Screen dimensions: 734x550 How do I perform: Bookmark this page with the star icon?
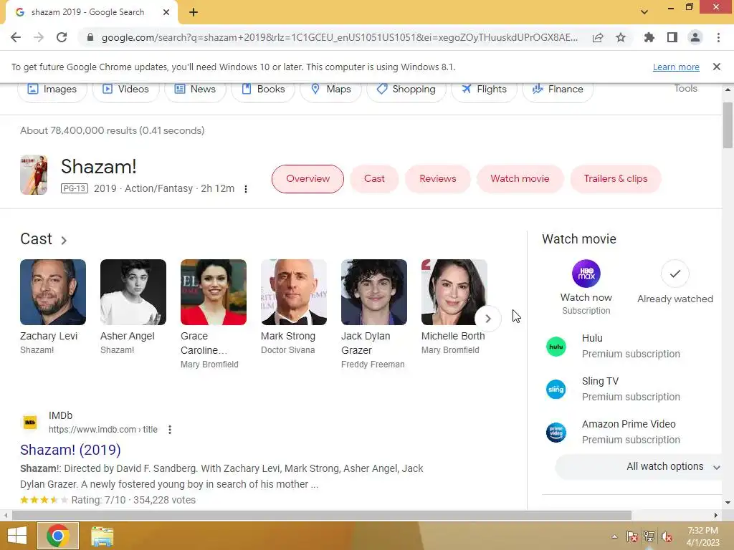[x=621, y=37]
